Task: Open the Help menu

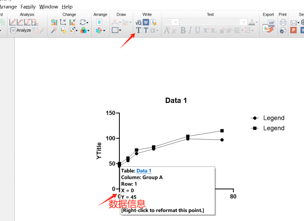Action: click(x=67, y=7)
